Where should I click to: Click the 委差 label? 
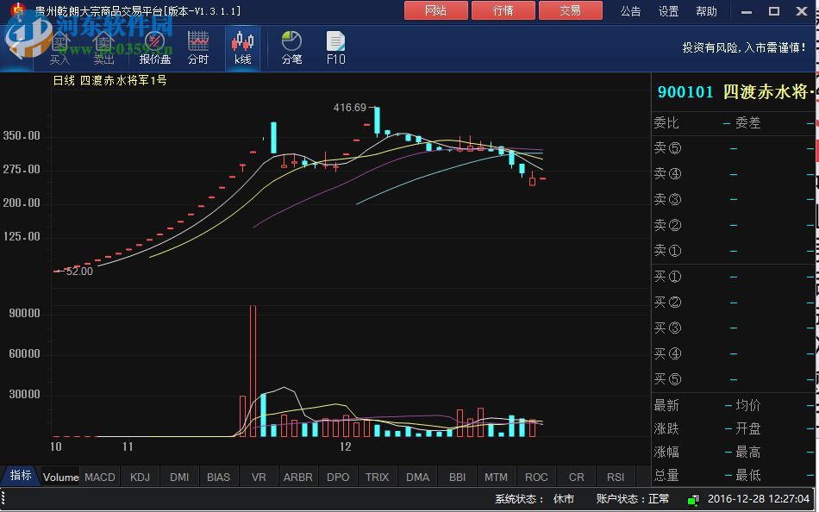(748, 123)
